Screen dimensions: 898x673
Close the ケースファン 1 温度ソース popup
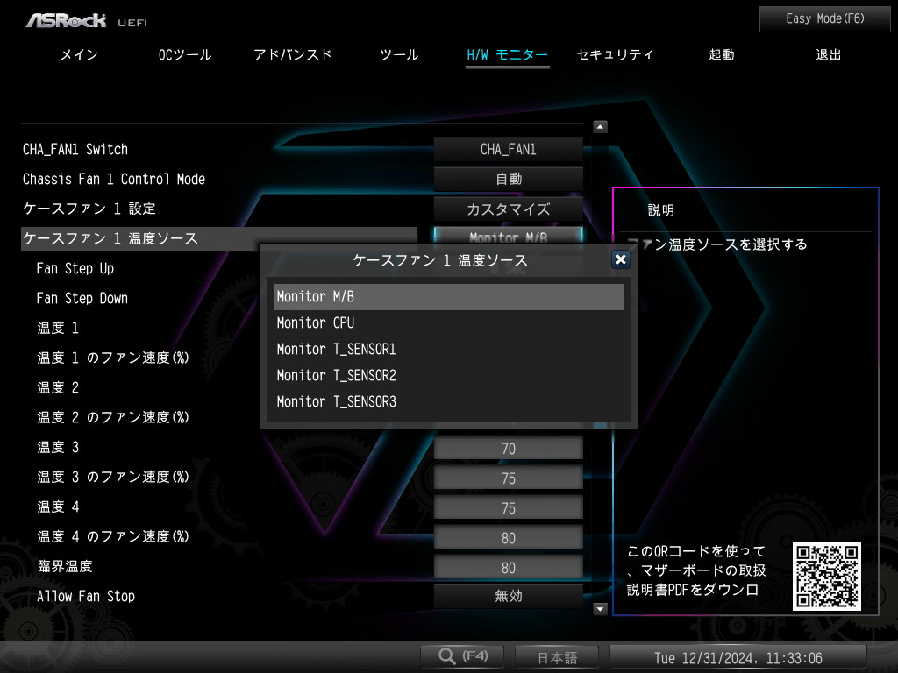(620, 259)
